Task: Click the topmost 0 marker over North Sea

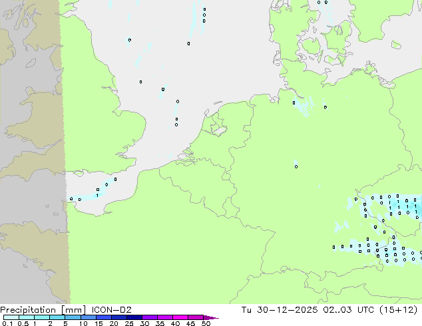Action: click(204, 9)
